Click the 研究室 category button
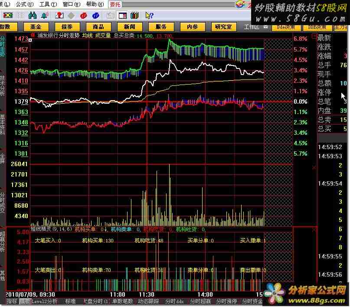Viewport: 350px width, 307px height. [x=224, y=27]
